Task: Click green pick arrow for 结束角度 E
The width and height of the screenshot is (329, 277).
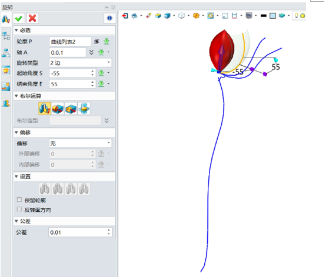Action: click(x=101, y=84)
